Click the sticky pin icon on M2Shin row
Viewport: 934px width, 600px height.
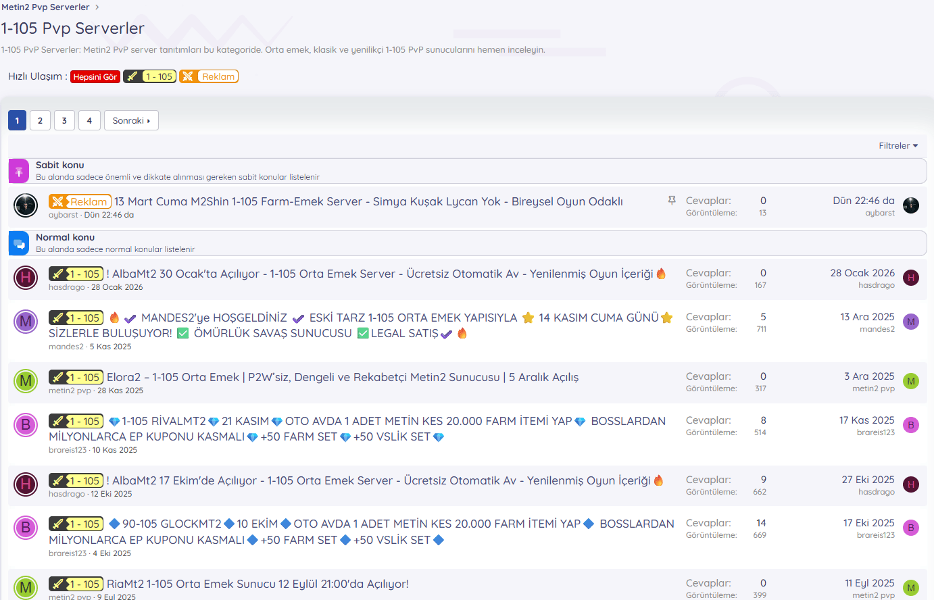672,201
